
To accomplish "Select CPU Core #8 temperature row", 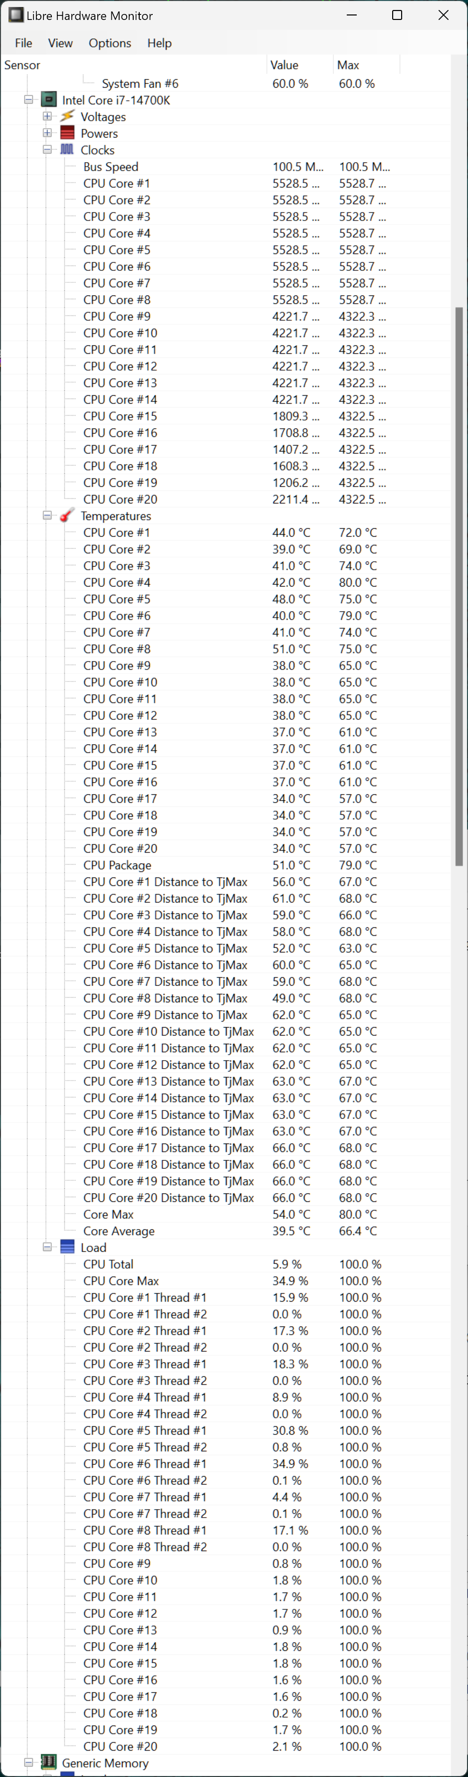I will click(226, 649).
